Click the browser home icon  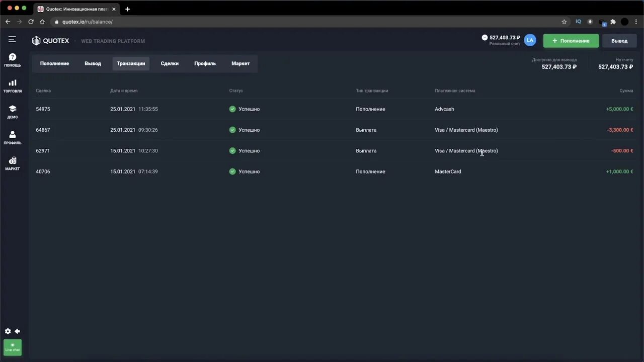click(42, 22)
